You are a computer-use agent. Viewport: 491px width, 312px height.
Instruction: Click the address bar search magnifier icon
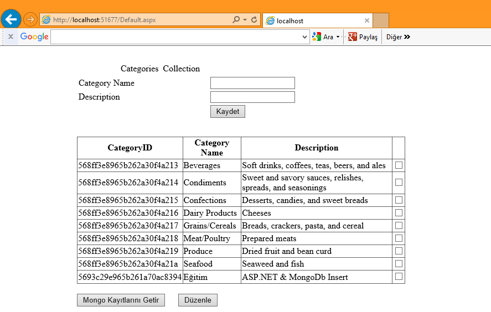(236, 20)
